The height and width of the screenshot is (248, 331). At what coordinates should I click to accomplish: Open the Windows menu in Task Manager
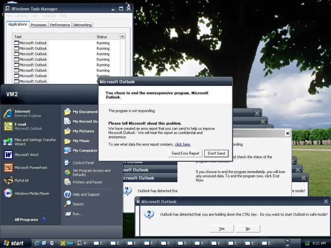pos(49,16)
